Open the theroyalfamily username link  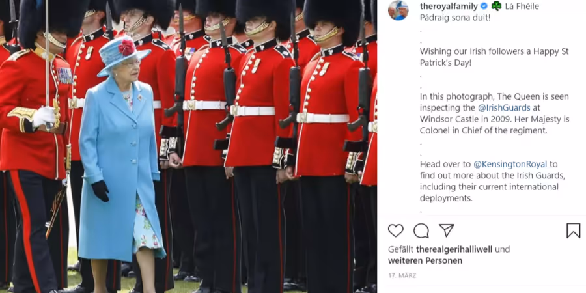pos(449,6)
